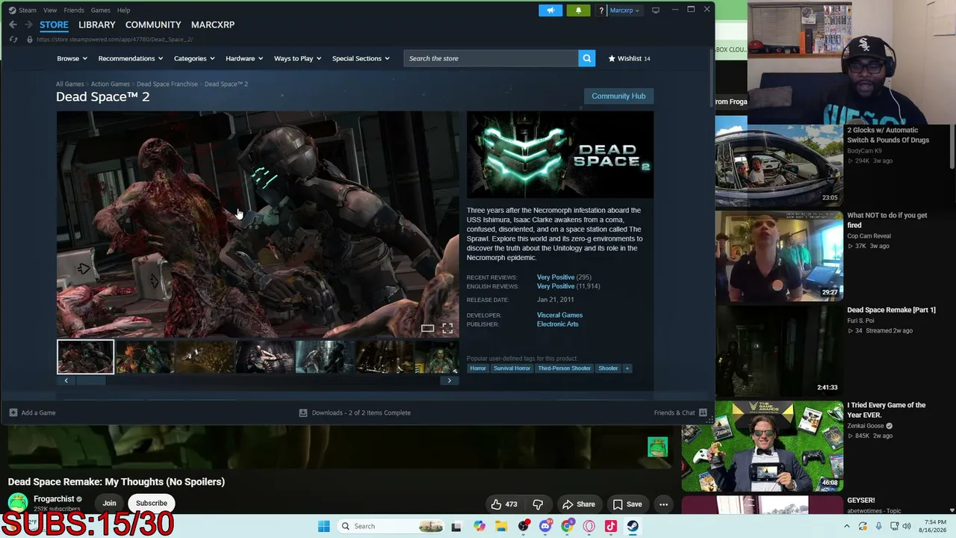Viewport: 956px width, 538px height.
Task: Click the Steam help question mark icon
Action: click(x=601, y=10)
